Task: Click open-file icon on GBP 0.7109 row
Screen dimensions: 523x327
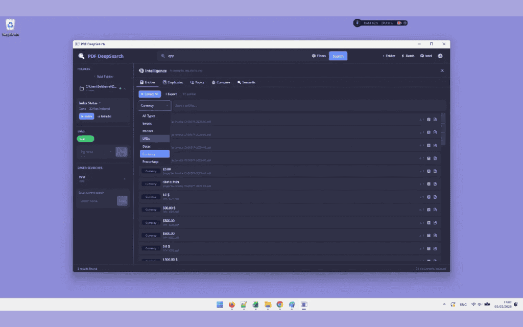Action: [x=435, y=184]
